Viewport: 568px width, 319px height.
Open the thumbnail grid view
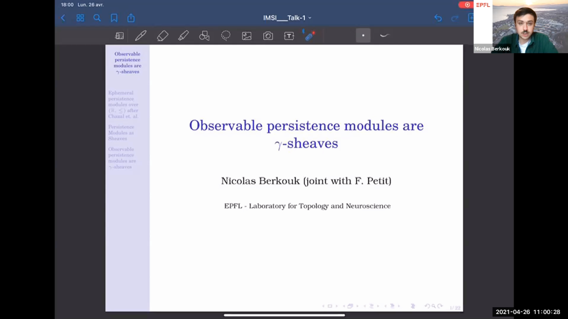[x=80, y=18]
